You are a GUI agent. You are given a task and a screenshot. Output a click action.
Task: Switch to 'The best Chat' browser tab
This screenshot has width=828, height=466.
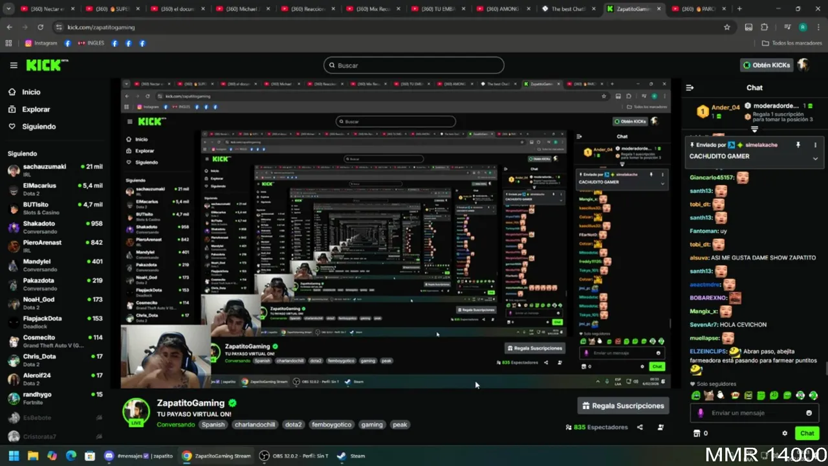coord(569,9)
